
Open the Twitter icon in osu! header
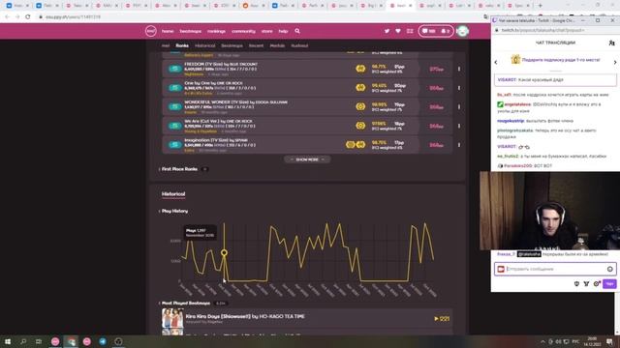387,31
